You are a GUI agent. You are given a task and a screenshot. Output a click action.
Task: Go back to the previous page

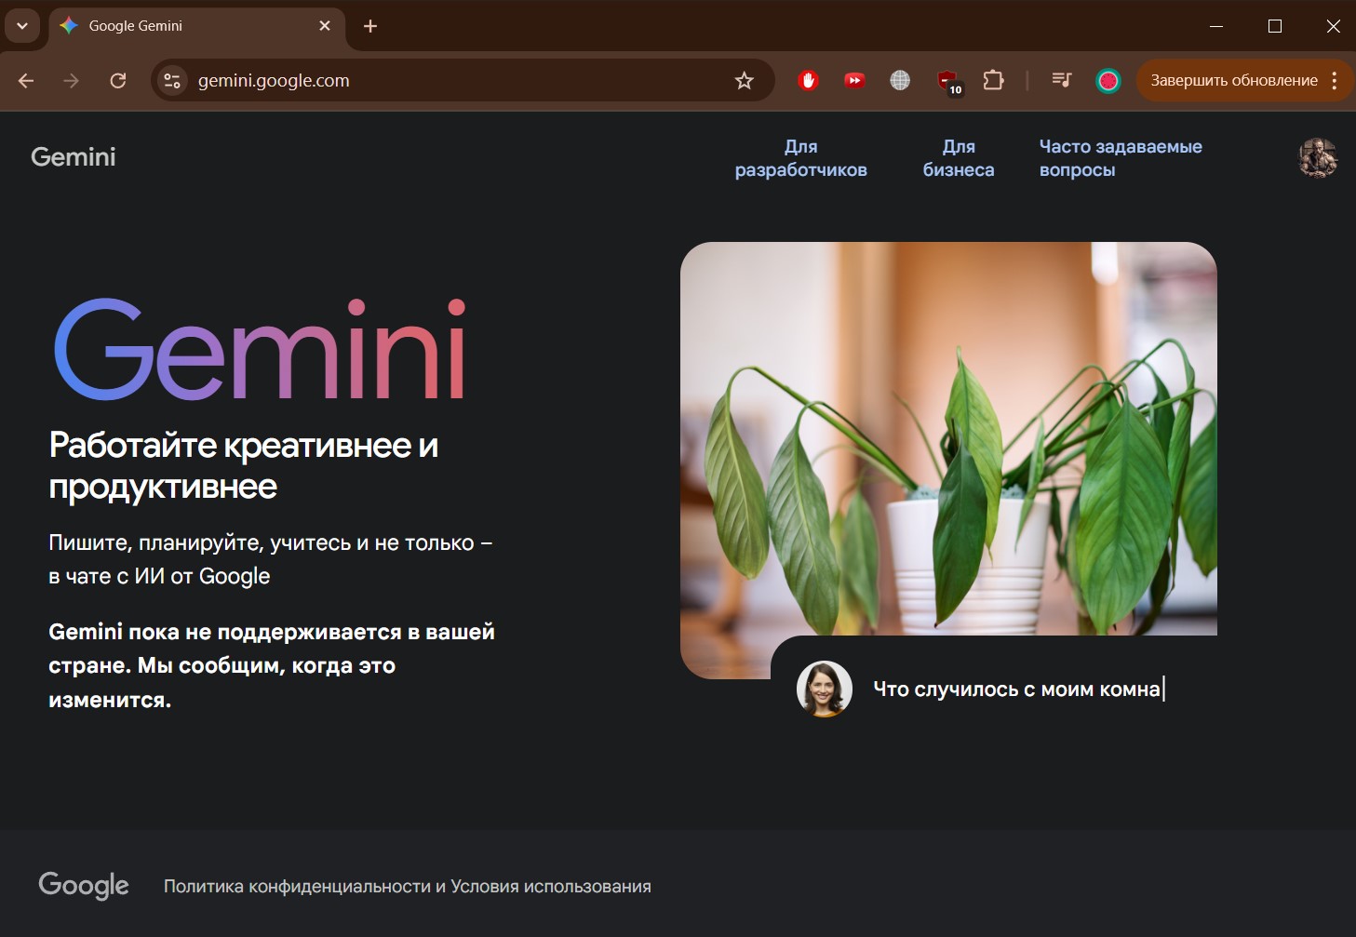tap(26, 81)
